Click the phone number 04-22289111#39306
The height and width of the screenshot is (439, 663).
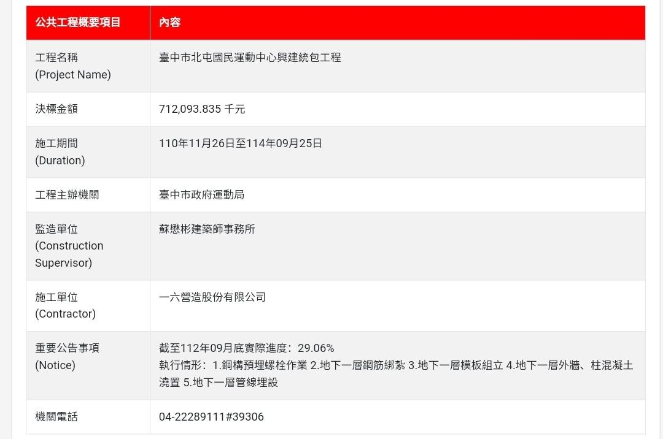tap(211, 417)
